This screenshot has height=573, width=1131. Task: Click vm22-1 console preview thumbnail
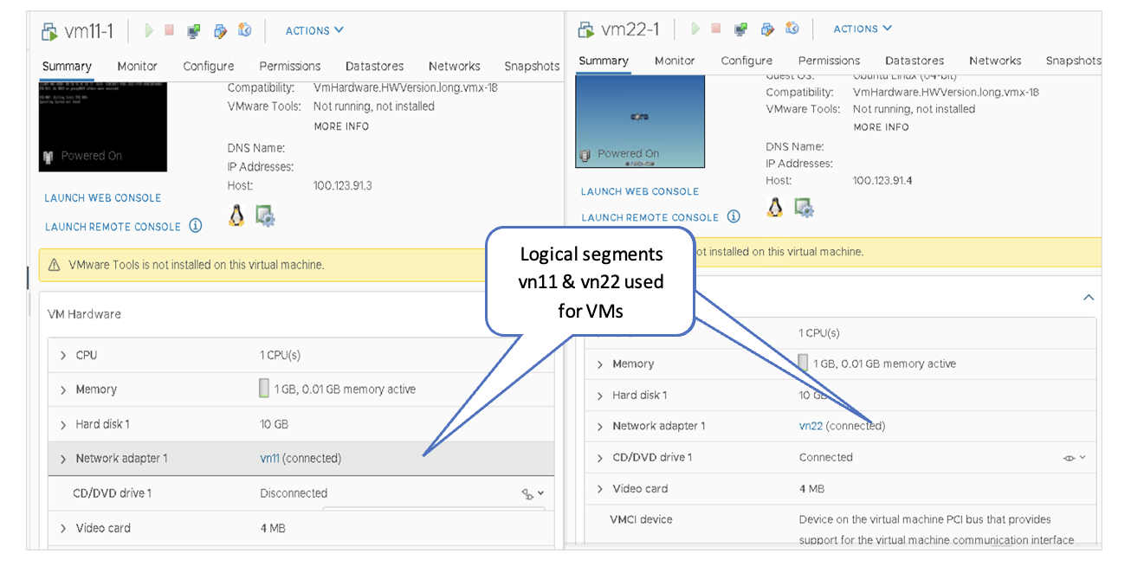(x=641, y=121)
